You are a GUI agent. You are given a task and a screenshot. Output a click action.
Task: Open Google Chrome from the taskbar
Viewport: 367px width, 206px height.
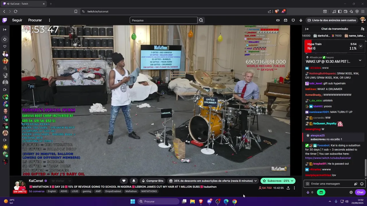[235, 201]
